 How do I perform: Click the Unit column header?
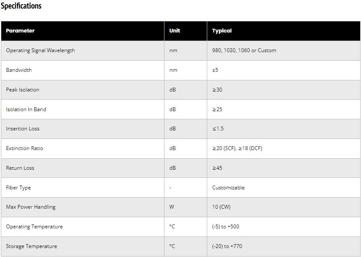coord(175,31)
